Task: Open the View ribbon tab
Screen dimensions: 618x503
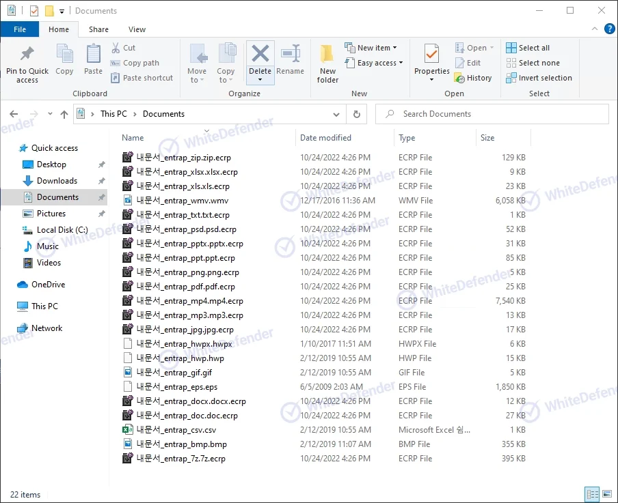Action: (137, 29)
